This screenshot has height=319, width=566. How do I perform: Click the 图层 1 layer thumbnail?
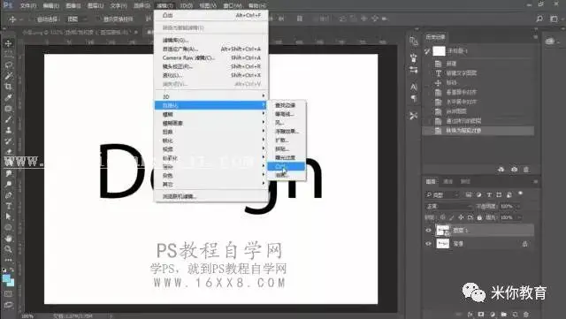[442, 231]
